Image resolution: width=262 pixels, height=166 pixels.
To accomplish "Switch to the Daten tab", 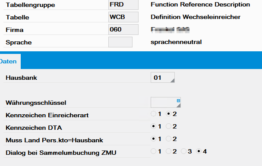I will tap(8, 61).
